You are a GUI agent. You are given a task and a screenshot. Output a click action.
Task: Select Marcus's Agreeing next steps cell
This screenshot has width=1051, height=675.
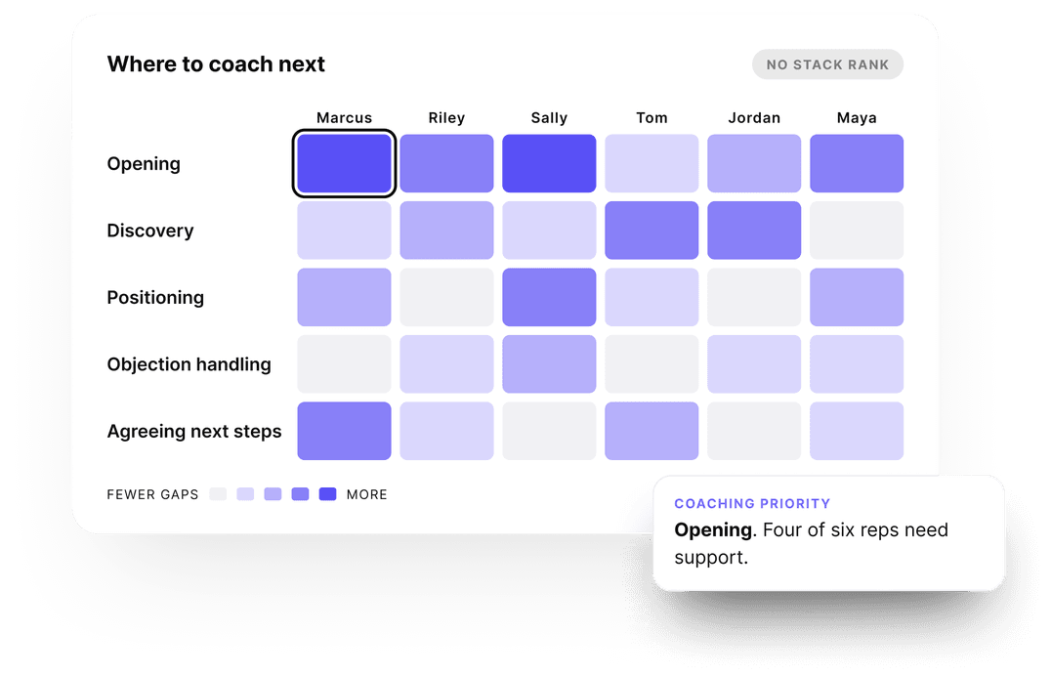pos(344,431)
